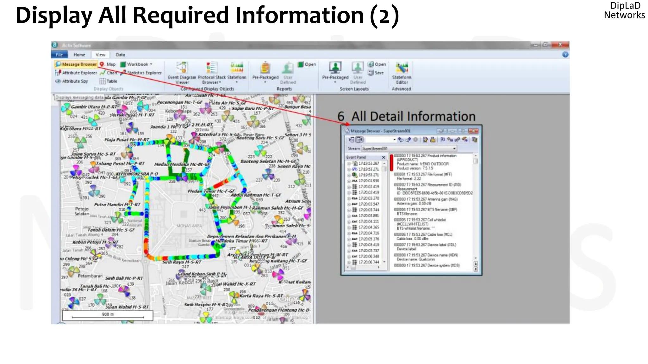
Task: Click find-previous icon in Message Browser toolbar
Action: click(401, 140)
